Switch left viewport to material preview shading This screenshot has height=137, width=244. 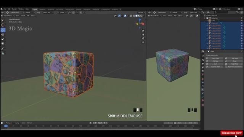coord(139,16)
